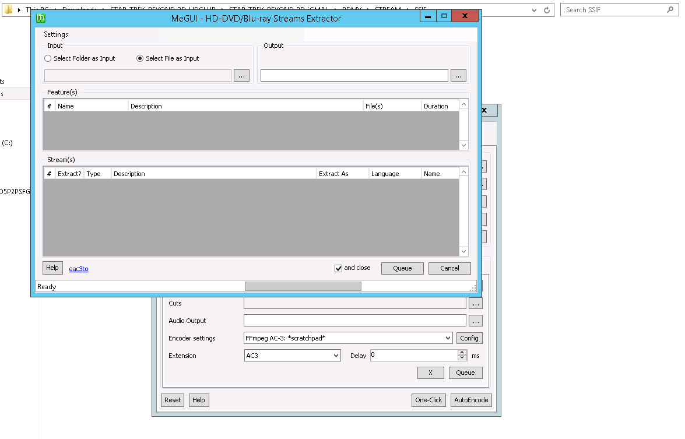Click the folder icon in Explorer address bar
Viewport: 685px width, 439px height.
8,9
